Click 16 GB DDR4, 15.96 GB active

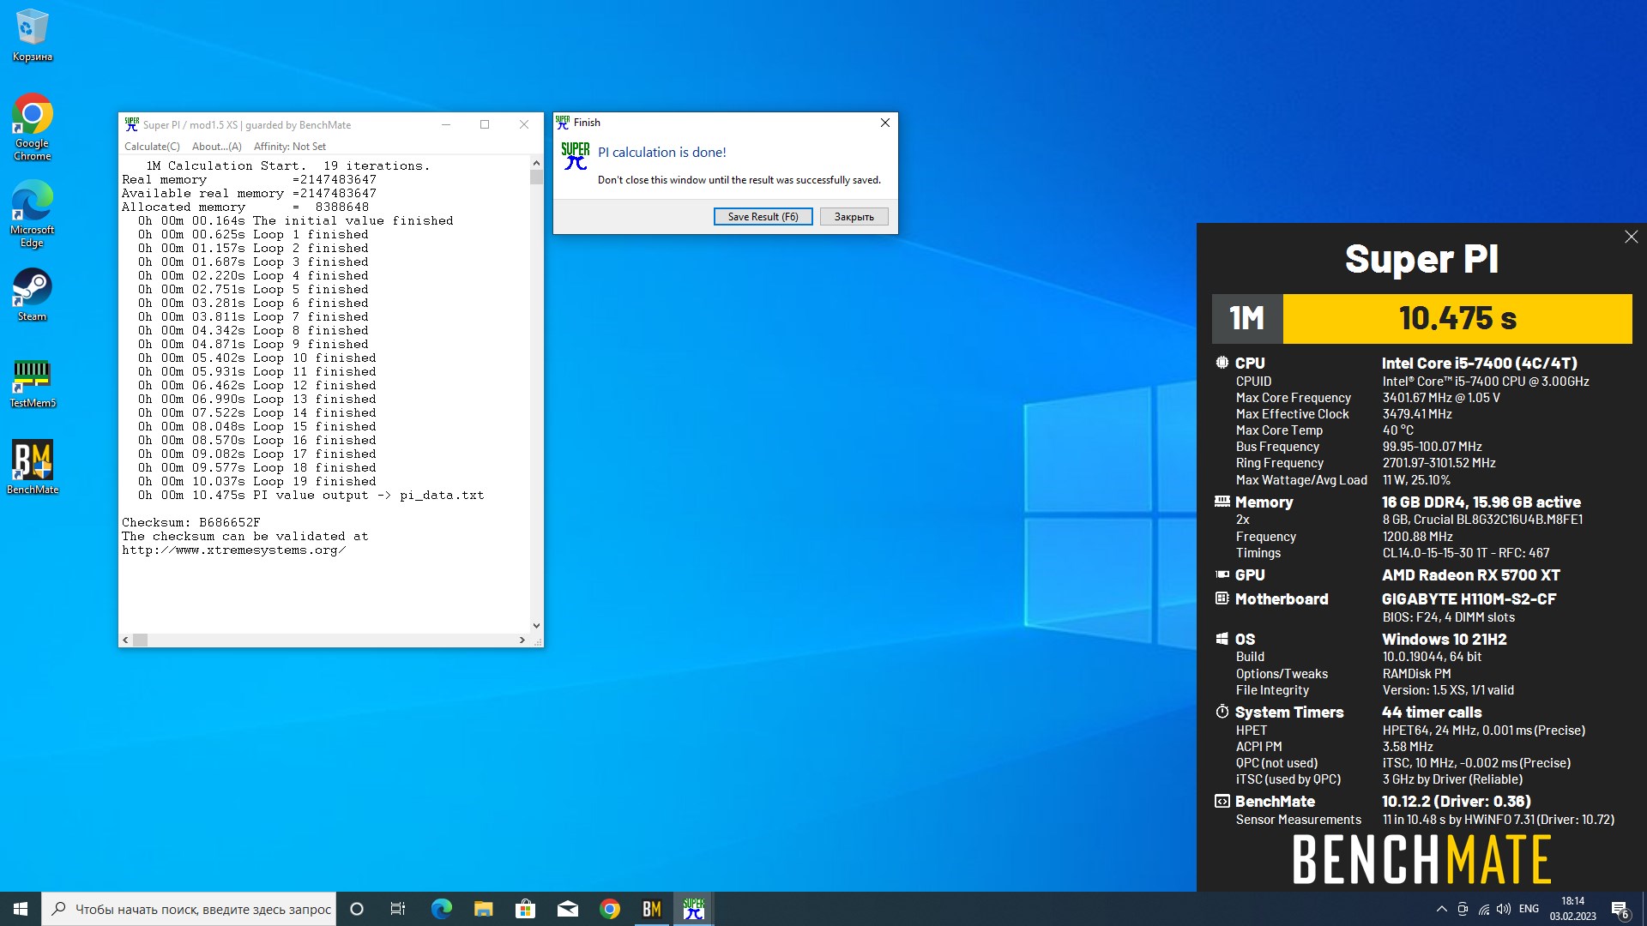(1481, 502)
